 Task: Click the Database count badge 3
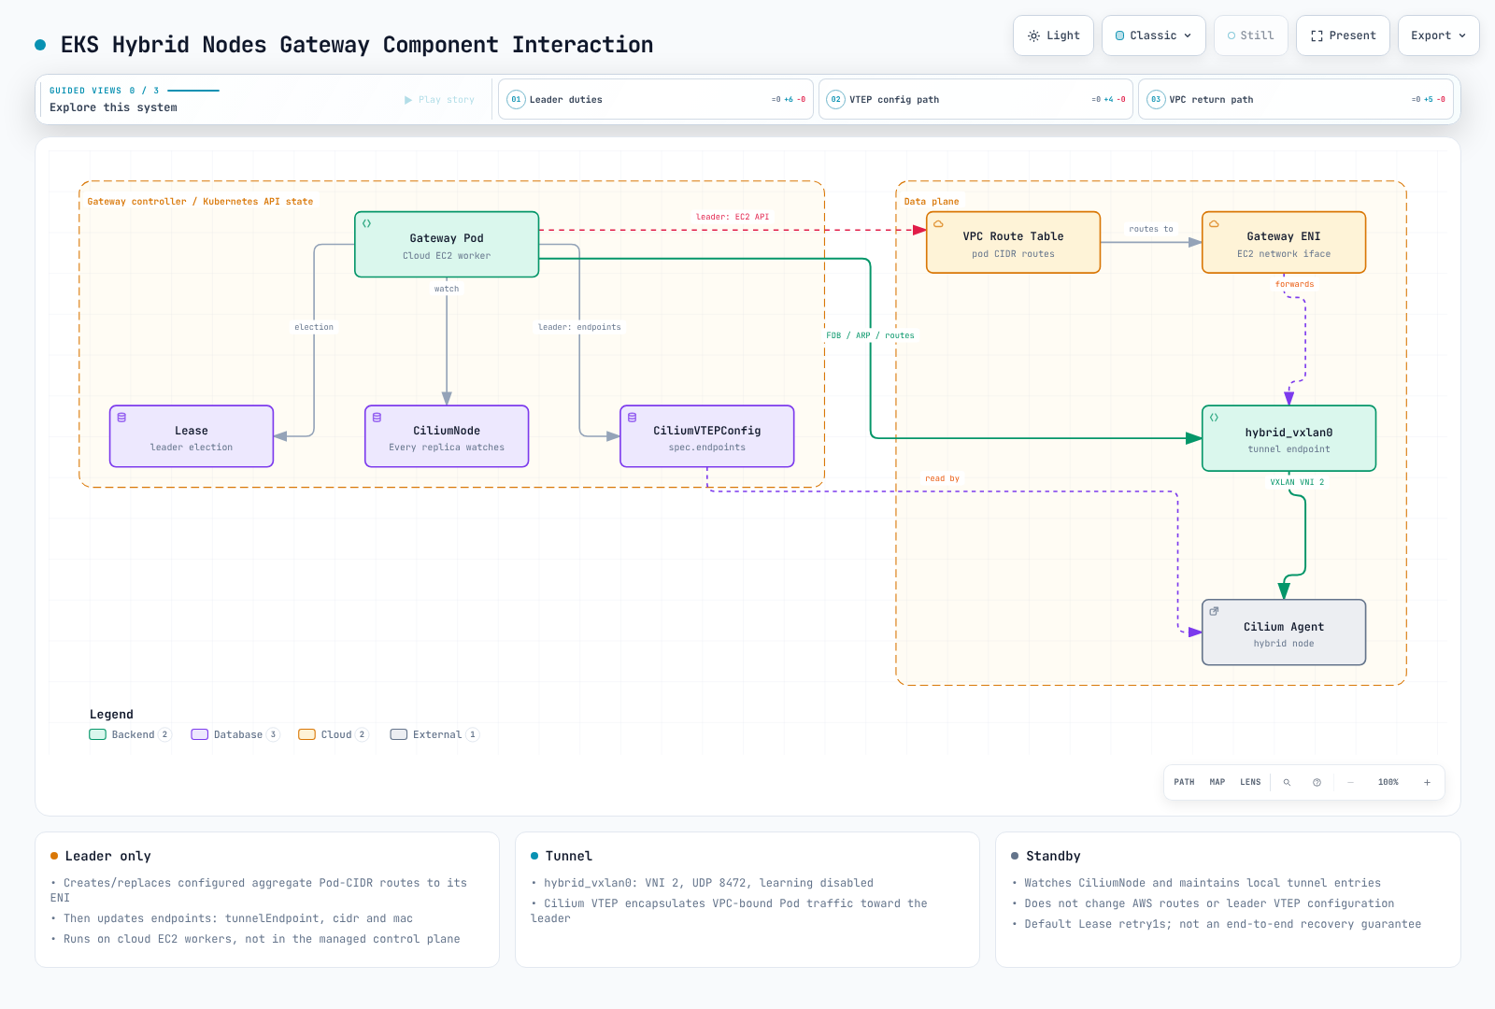point(273,734)
